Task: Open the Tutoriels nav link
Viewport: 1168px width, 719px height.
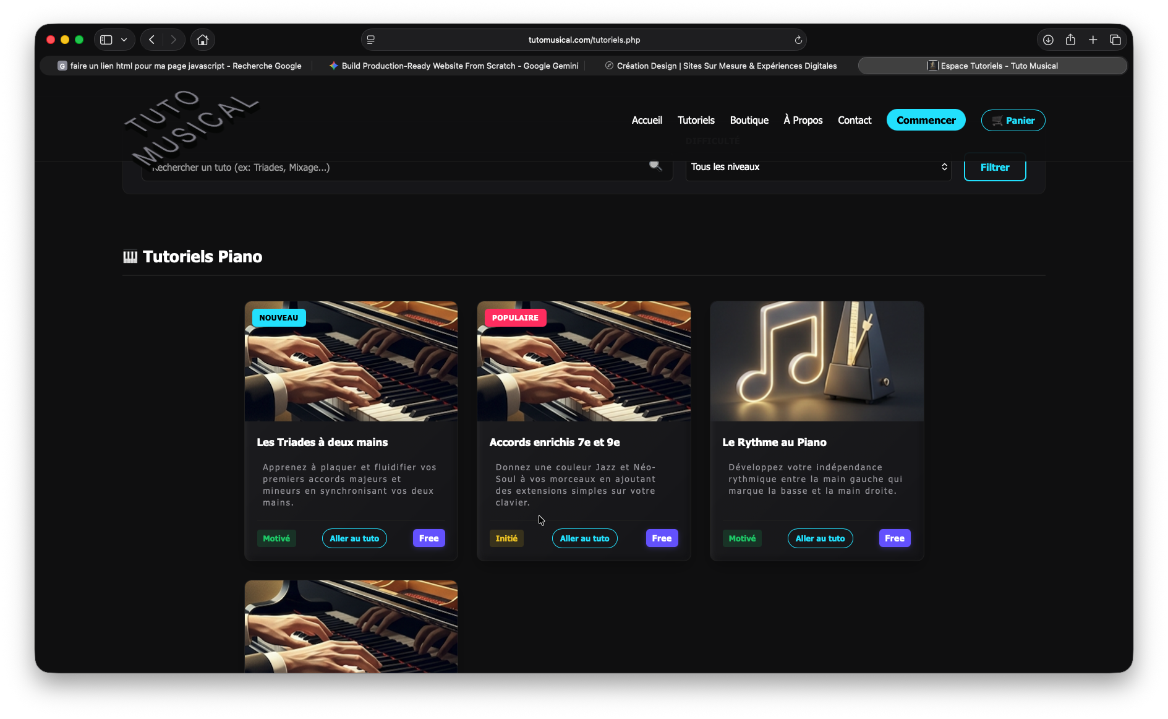Action: click(696, 120)
